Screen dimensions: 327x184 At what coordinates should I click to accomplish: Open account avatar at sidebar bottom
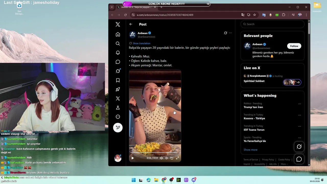pyautogui.click(x=118, y=158)
